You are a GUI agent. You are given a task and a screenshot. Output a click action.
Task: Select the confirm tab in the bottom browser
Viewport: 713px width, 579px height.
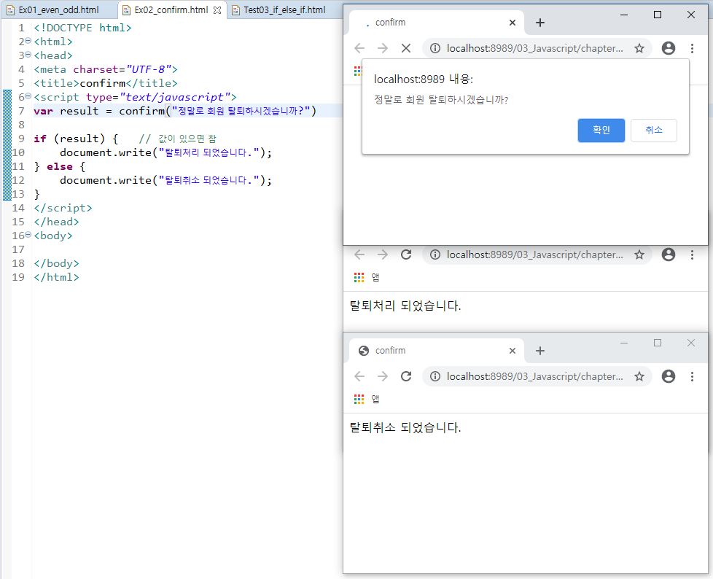click(x=437, y=351)
